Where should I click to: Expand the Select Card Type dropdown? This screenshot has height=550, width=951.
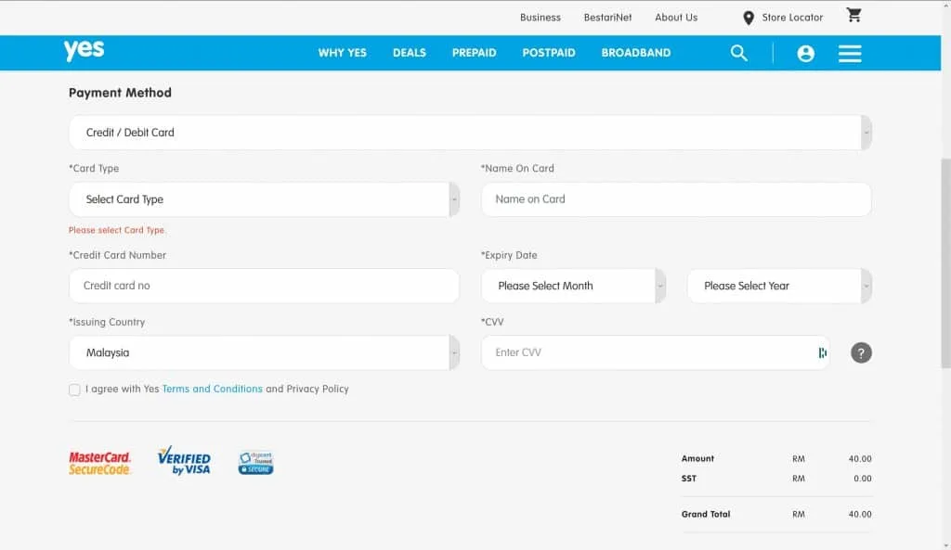point(264,199)
